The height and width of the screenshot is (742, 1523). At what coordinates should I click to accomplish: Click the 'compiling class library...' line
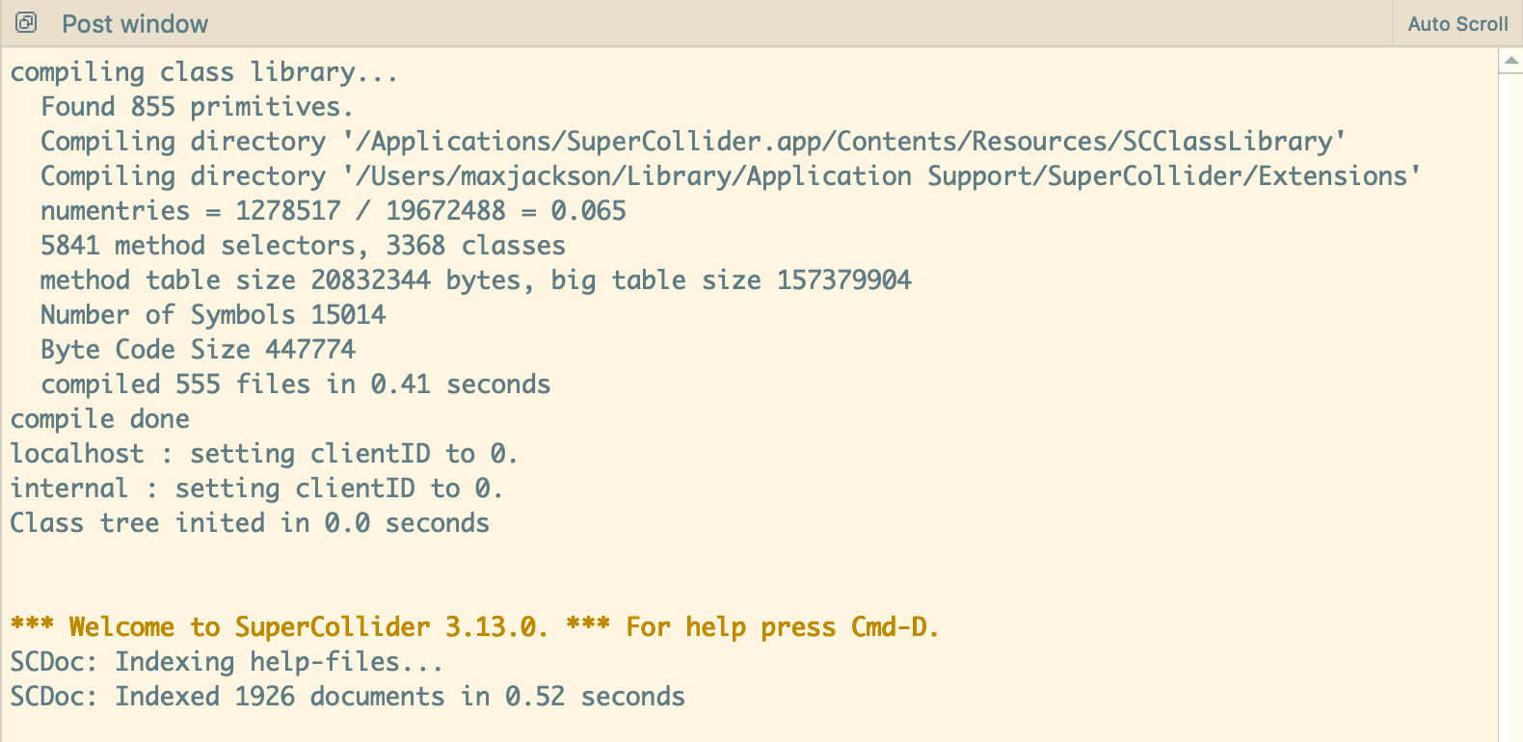click(x=203, y=72)
